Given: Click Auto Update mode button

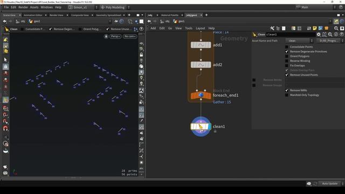Looking at the screenshot, I should coord(329,183).
